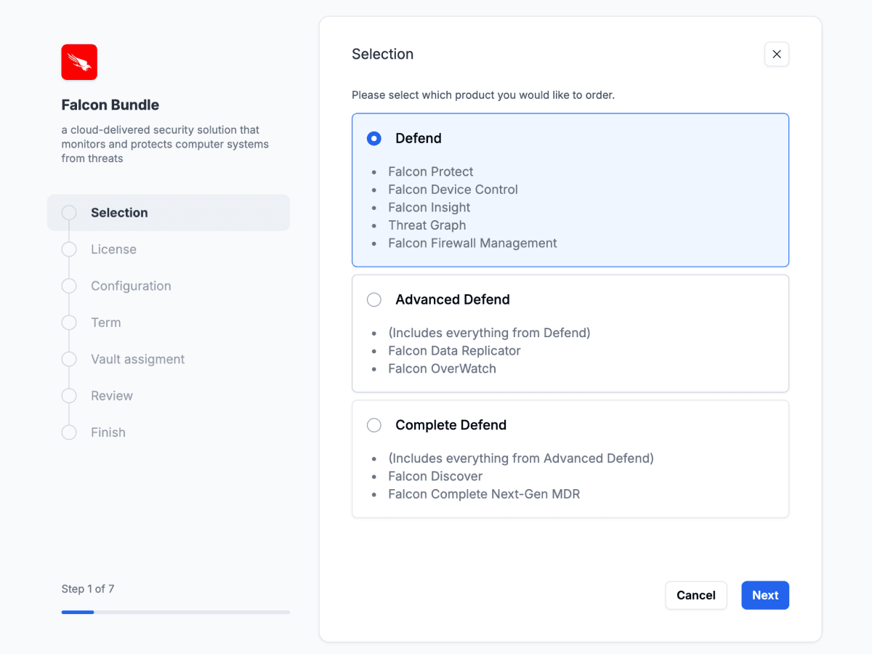Go to the Selection step in sidebar
Screen dimensions: 872x654
click(169, 212)
